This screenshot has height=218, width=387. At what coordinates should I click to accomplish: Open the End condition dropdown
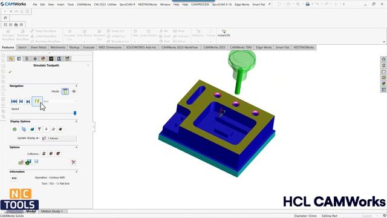60,101
